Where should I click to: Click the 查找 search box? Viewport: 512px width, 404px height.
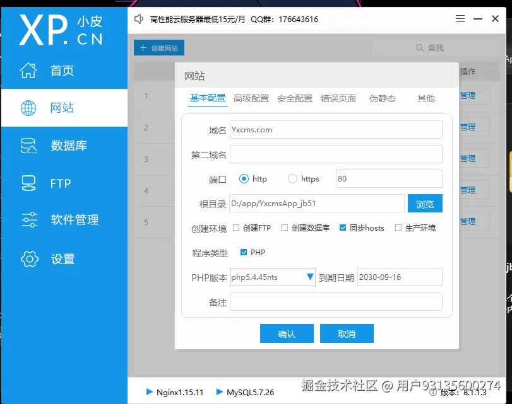point(434,48)
